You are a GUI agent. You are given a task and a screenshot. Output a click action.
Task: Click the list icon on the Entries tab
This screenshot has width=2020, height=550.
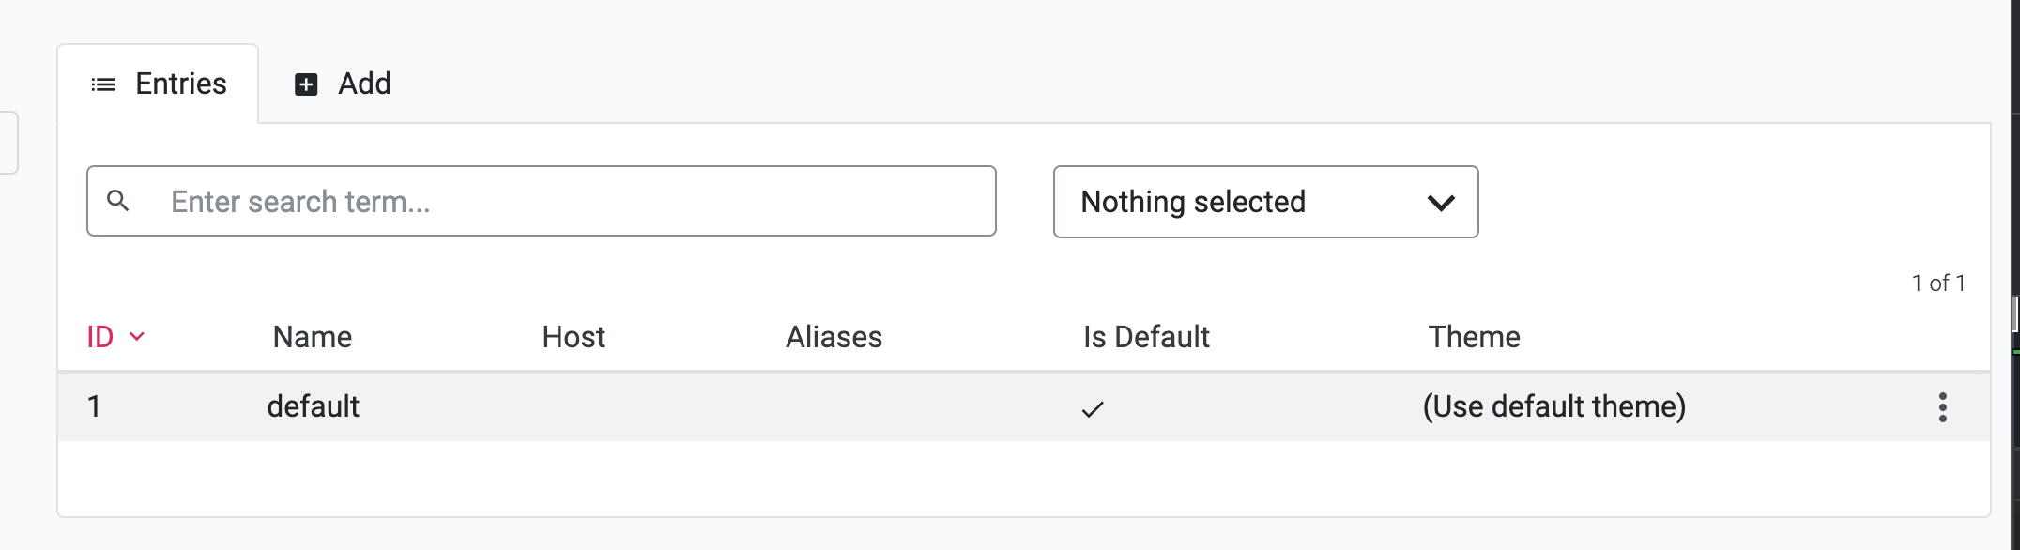pos(103,85)
